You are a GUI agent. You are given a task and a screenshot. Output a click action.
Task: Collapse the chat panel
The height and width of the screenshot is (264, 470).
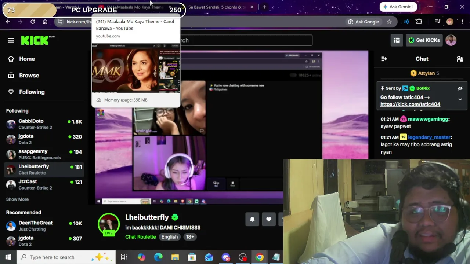click(x=384, y=59)
